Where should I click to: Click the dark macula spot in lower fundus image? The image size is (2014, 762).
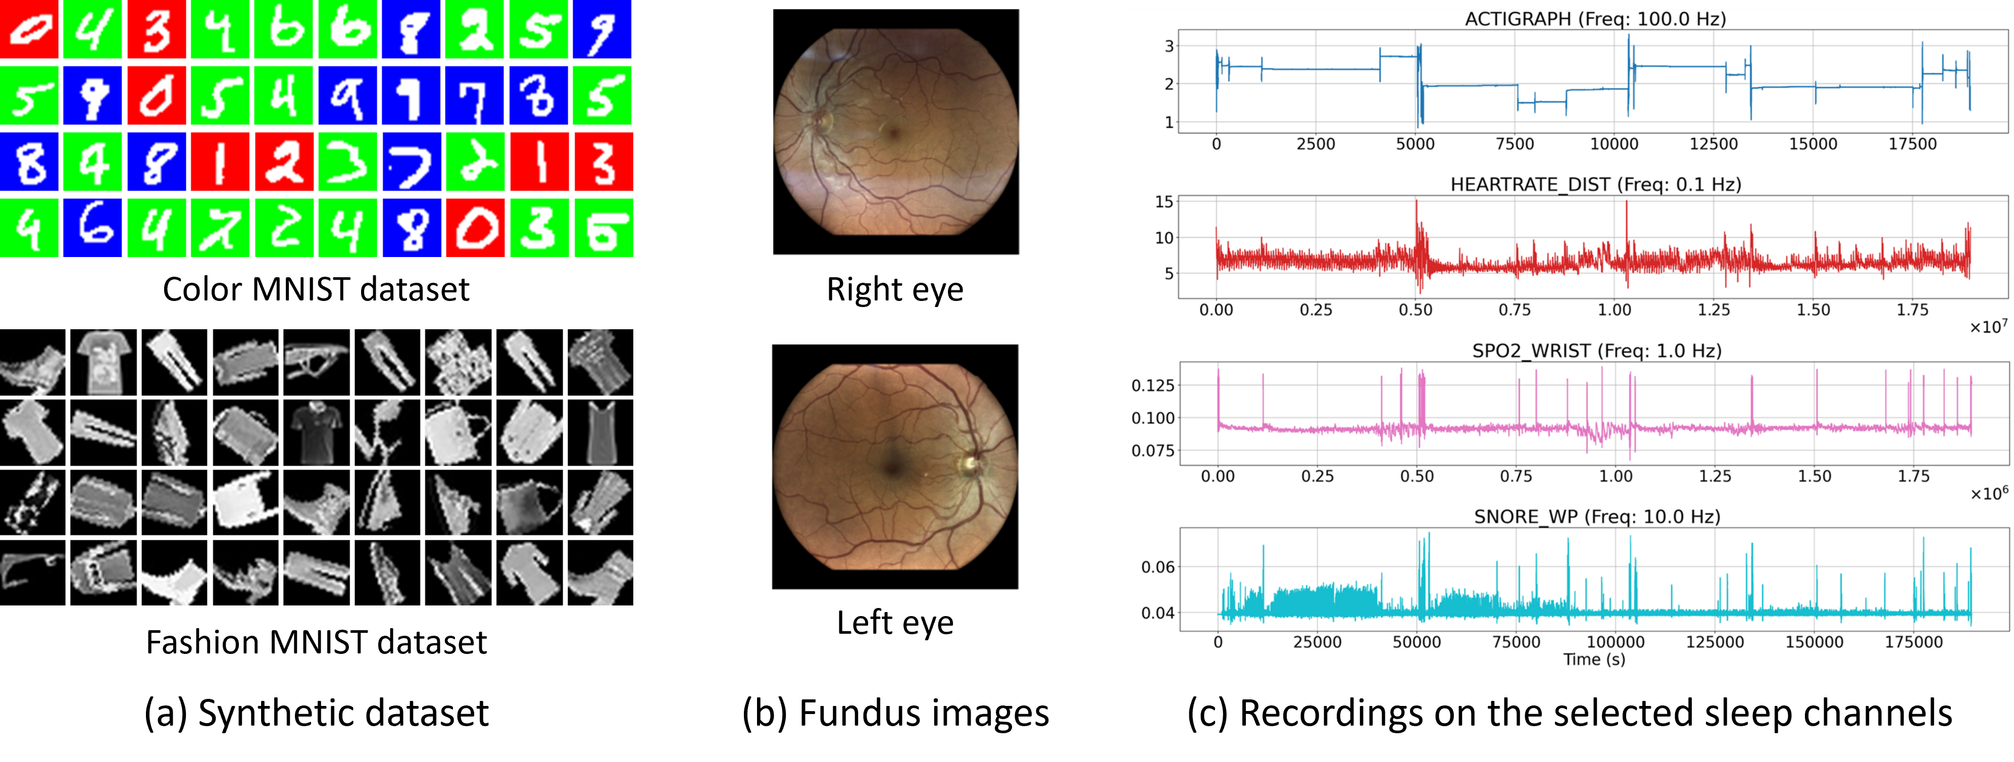(x=892, y=467)
